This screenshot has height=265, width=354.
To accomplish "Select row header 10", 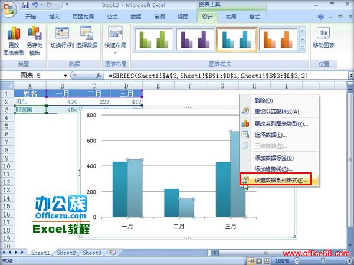I will (7, 166).
